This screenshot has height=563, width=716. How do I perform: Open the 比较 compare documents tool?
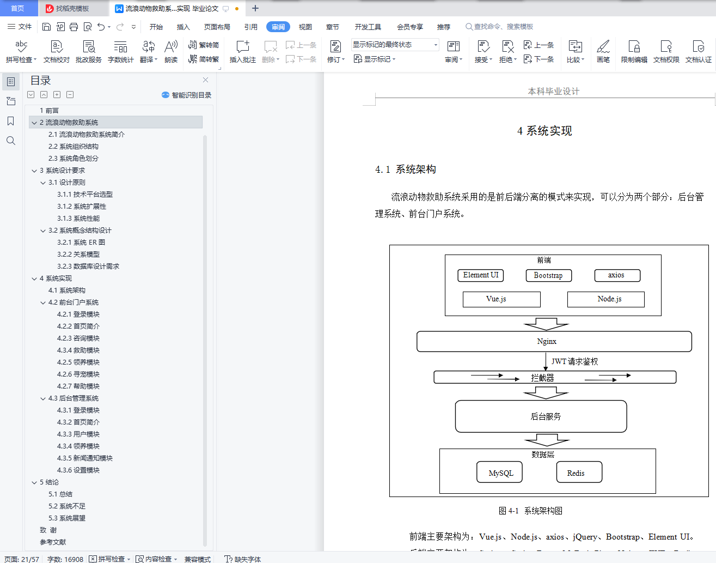click(x=576, y=52)
